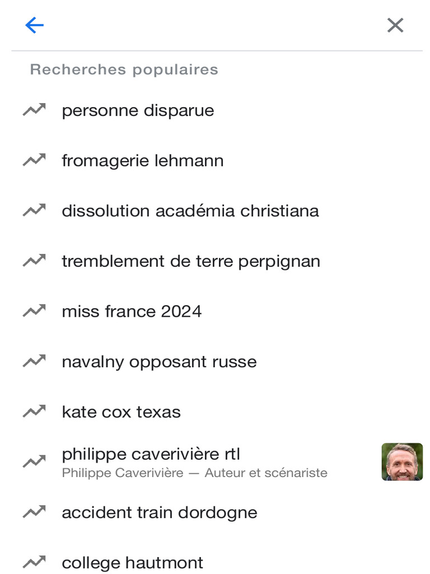This screenshot has height=574, width=430.
Task: Click trending icon beside accident train dordogne
Action: (x=34, y=512)
